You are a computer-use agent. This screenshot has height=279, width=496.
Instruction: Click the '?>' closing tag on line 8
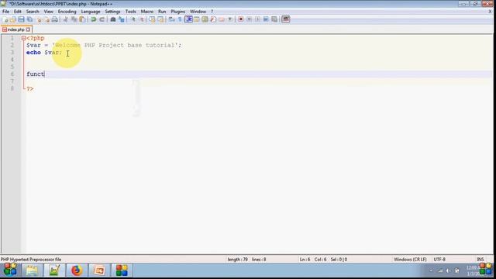[30, 88]
